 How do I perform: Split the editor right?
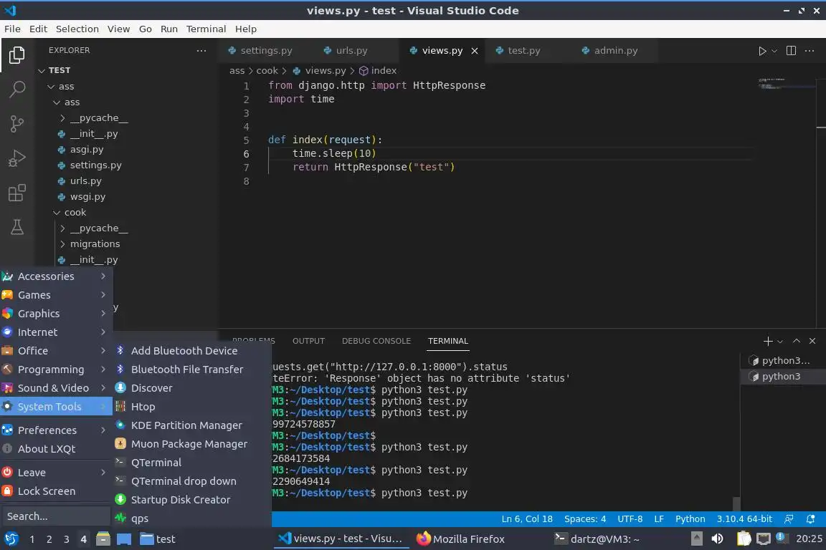791,51
